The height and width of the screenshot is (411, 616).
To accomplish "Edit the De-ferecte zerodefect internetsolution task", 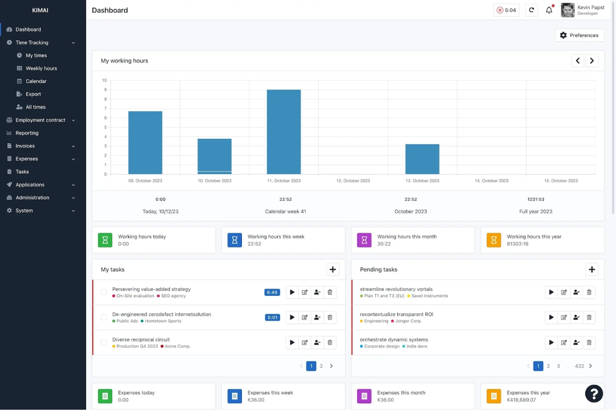I will click(304, 317).
